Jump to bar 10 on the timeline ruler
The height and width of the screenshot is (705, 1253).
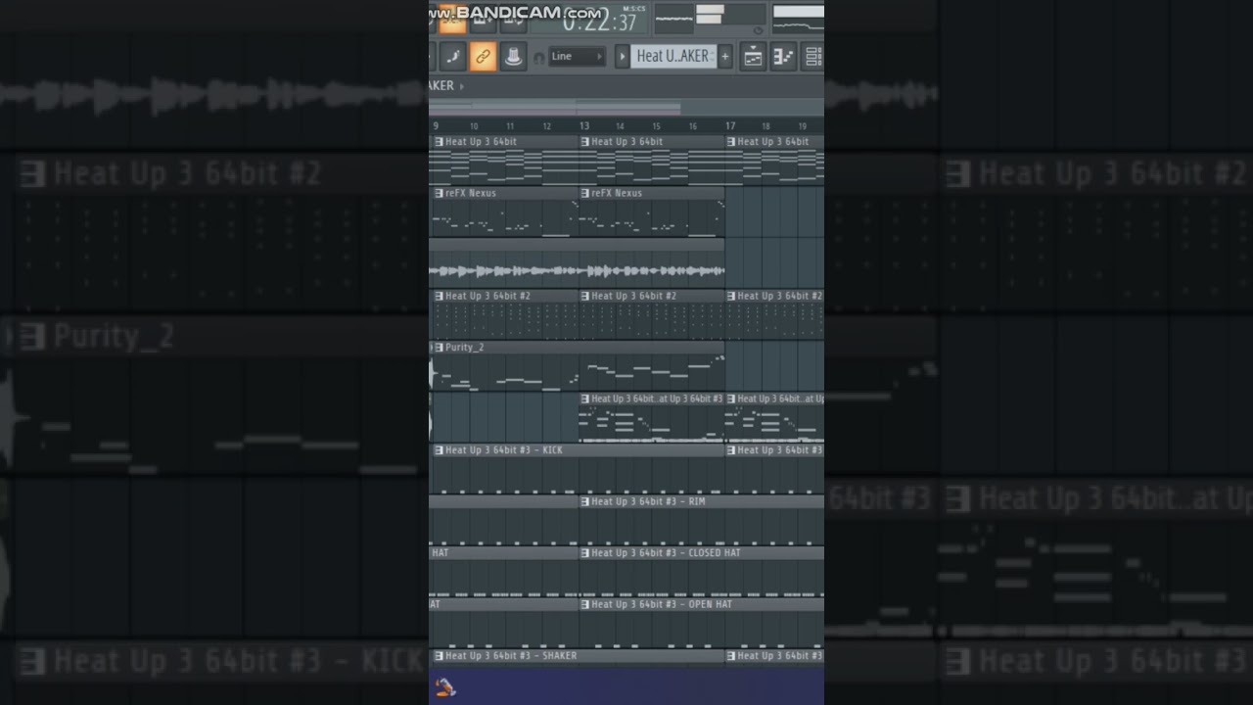coord(474,126)
